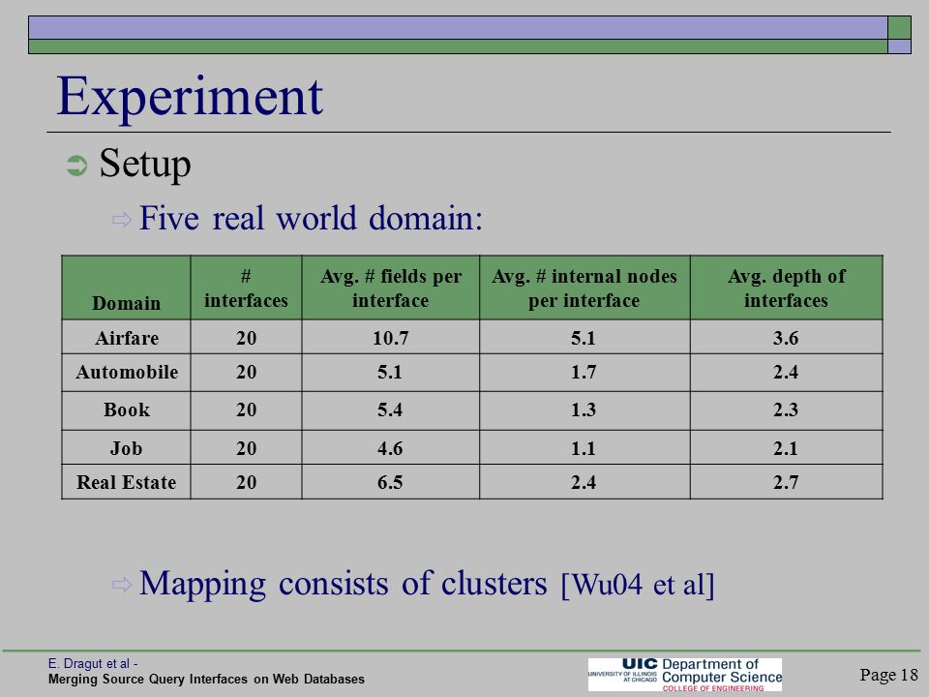Select the Airfare row label
The image size is (929, 697).
127,338
